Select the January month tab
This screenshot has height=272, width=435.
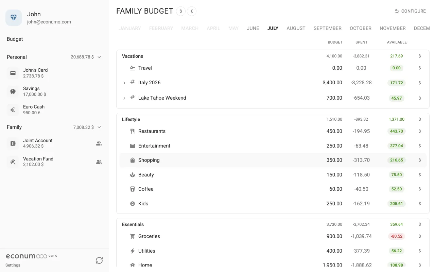[130, 28]
